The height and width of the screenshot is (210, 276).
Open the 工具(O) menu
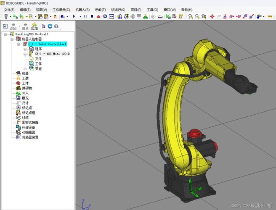152,10
